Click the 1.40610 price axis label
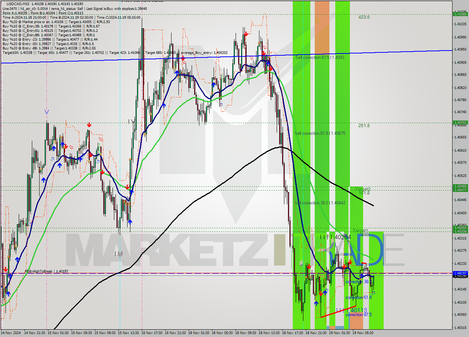 [x=460, y=150]
